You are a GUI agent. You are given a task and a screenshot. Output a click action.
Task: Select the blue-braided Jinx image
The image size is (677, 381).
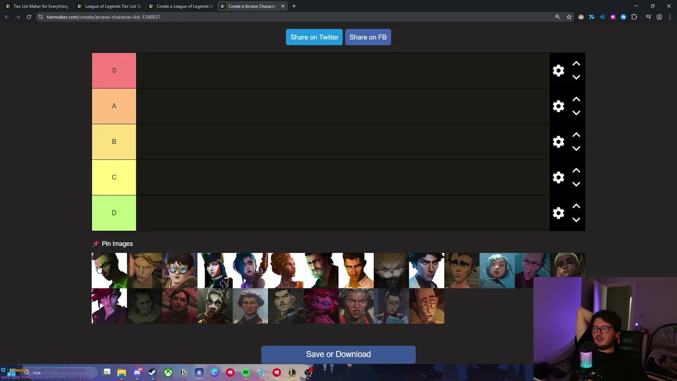point(250,270)
